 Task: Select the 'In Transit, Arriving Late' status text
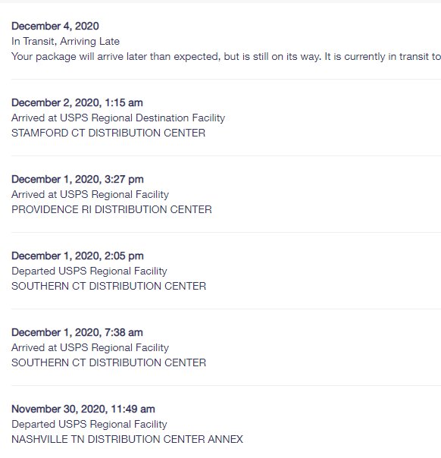[x=65, y=42]
